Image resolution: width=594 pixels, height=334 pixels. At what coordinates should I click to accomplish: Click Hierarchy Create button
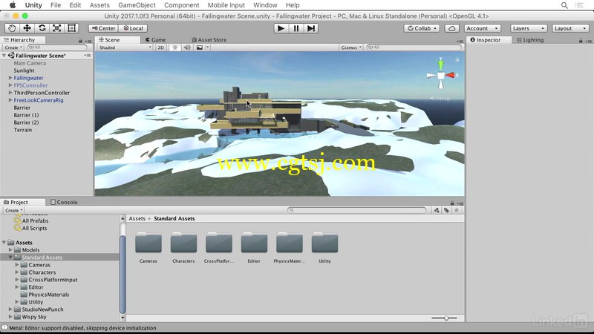click(x=13, y=48)
